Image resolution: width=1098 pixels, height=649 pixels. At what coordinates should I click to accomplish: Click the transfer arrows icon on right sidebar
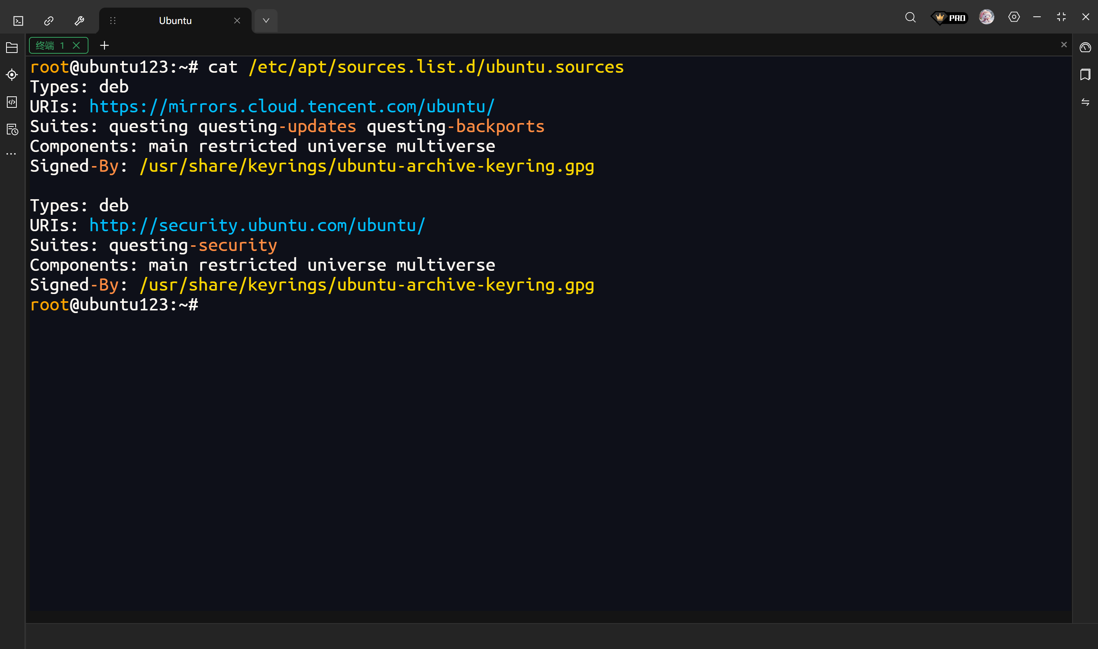pos(1085,102)
